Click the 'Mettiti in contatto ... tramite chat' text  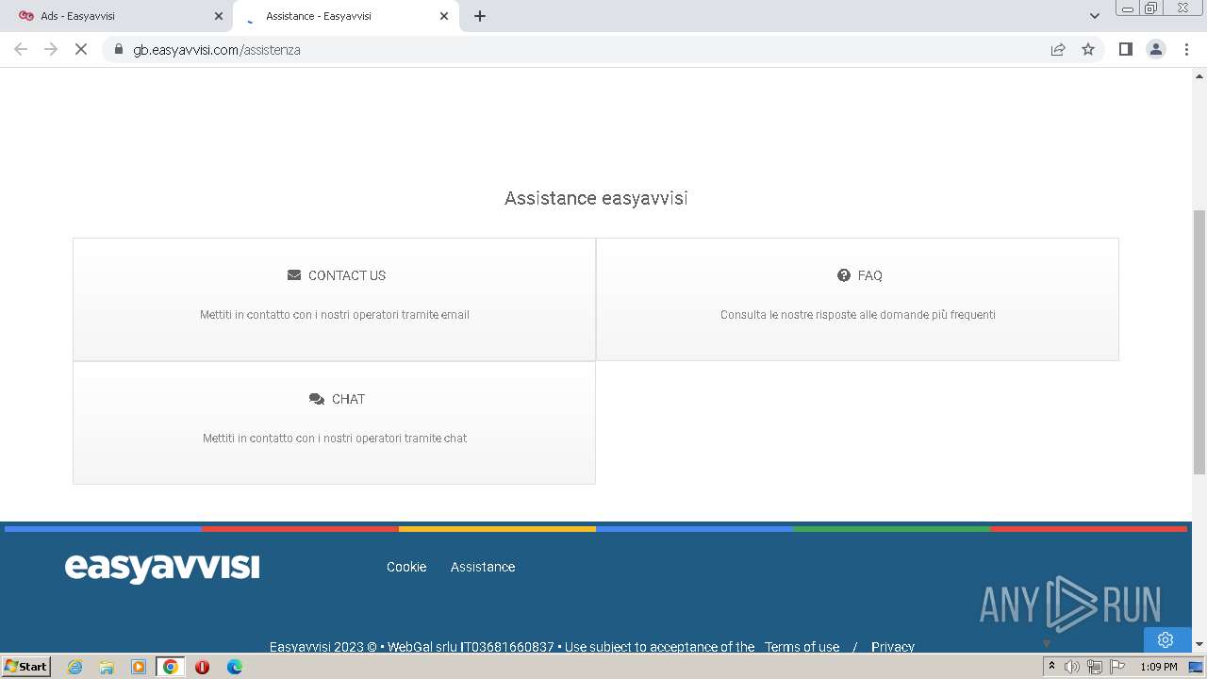pyautogui.click(x=335, y=439)
